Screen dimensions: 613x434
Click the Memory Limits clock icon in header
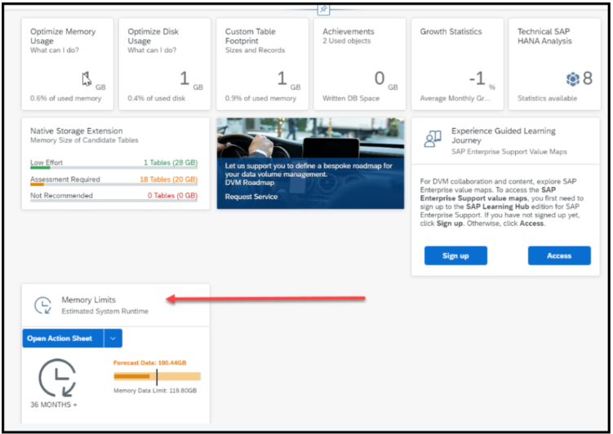43,305
